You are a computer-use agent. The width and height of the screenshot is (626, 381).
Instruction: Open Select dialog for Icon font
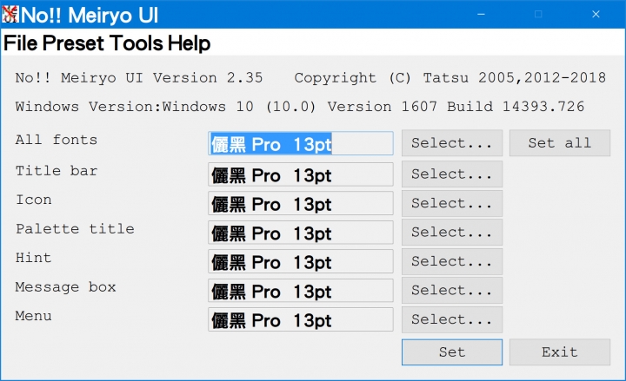(x=452, y=203)
